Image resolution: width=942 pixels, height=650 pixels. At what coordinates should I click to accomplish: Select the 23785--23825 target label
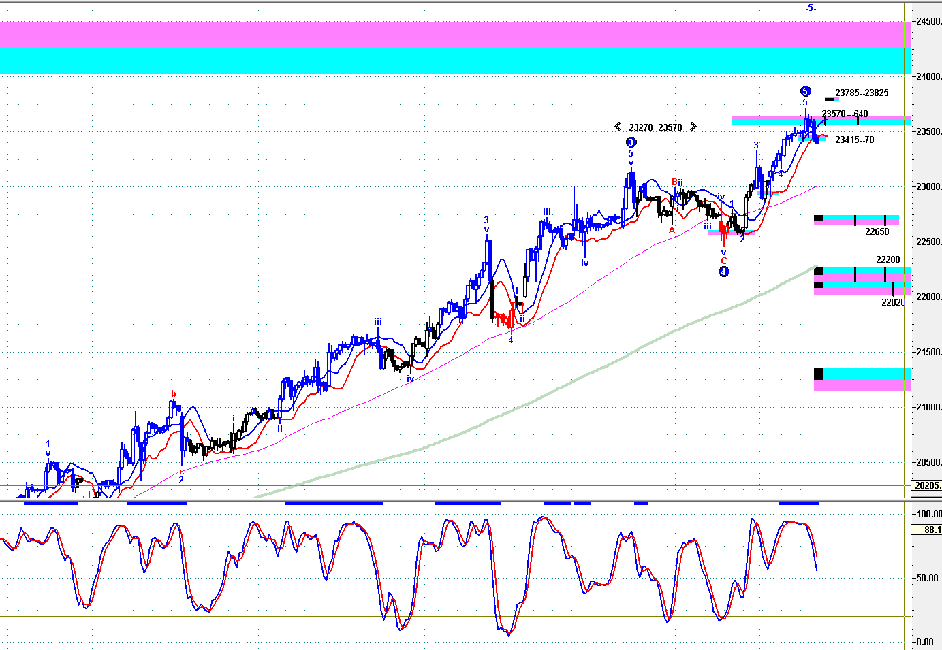[862, 93]
